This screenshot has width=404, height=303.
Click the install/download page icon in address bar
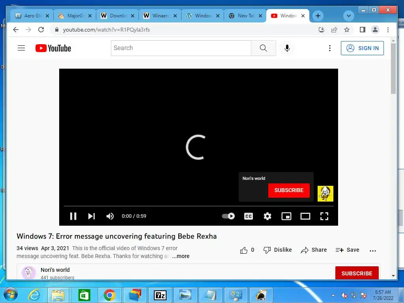(x=321, y=30)
